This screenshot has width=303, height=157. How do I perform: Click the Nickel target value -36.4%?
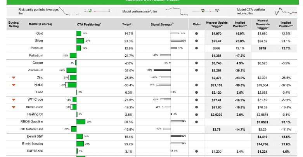128,85
